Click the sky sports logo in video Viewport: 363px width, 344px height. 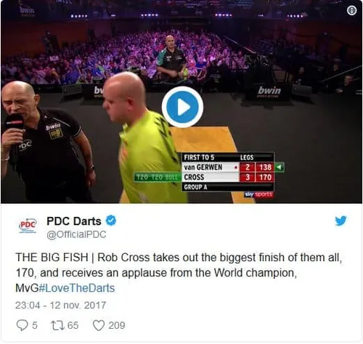pos(258,194)
